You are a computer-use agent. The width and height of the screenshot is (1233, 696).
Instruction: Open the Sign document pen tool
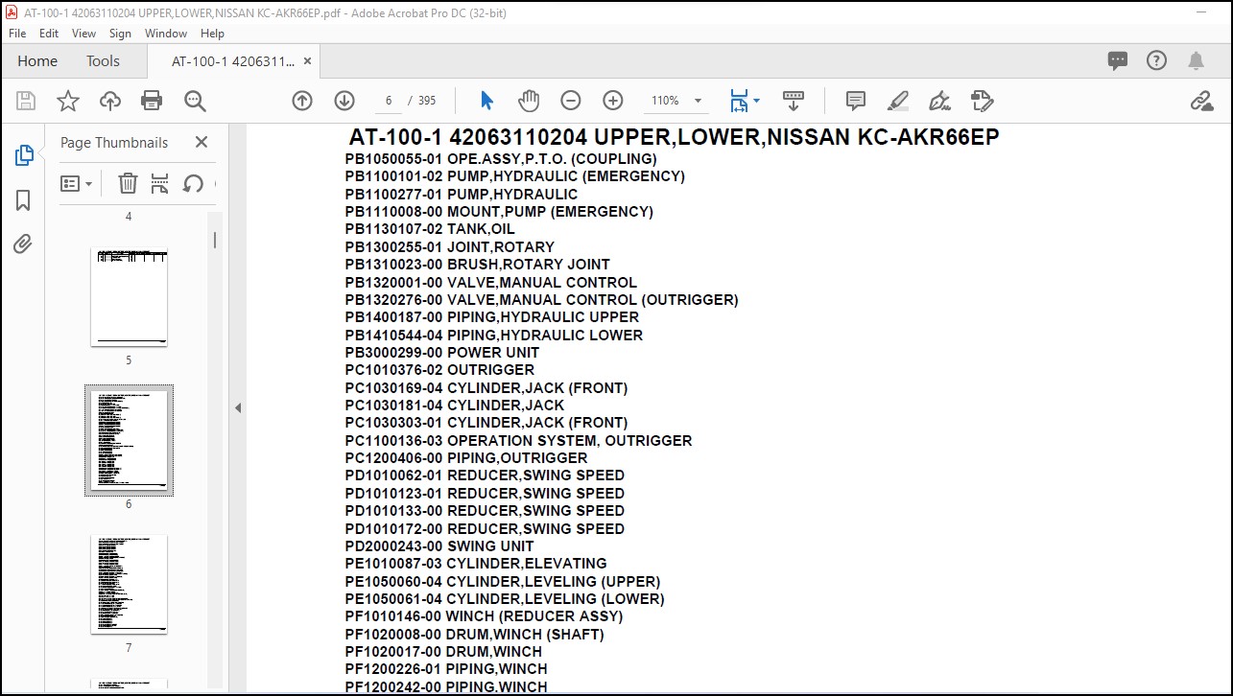pyautogui.click(x=939, y=101)
